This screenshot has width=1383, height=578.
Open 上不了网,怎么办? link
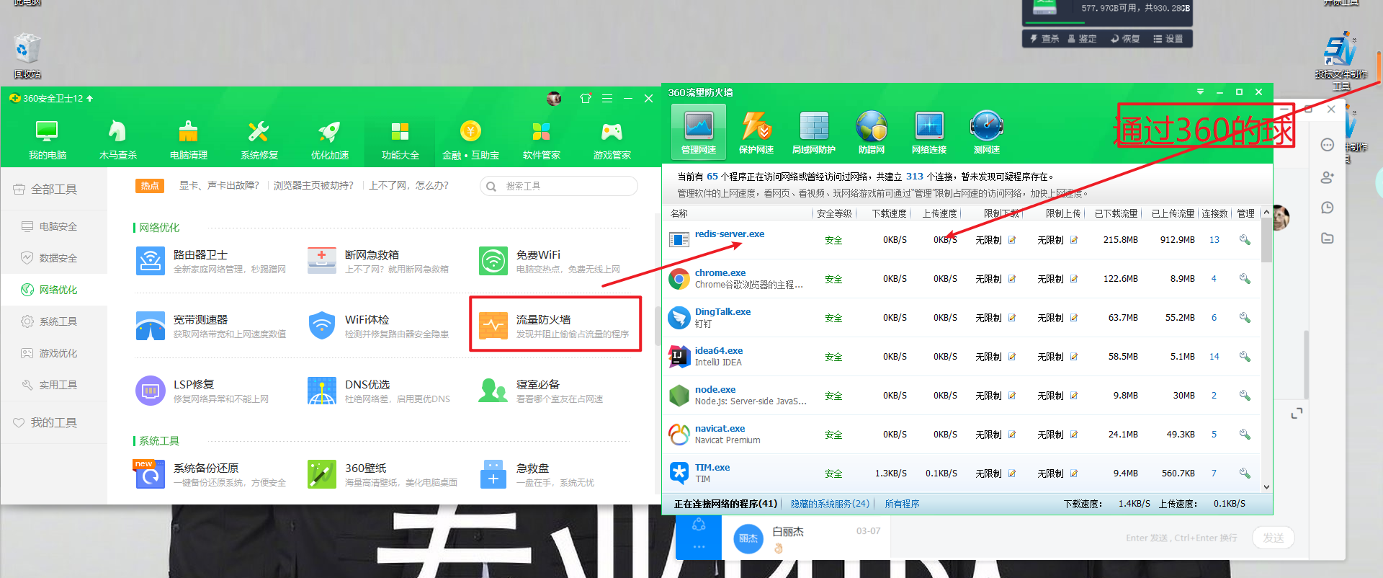tap(408, 185)
